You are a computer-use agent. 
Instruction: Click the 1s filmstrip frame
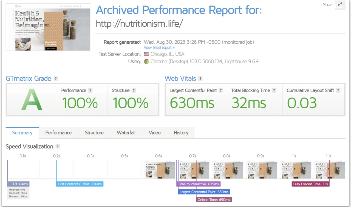click(295, 169)
